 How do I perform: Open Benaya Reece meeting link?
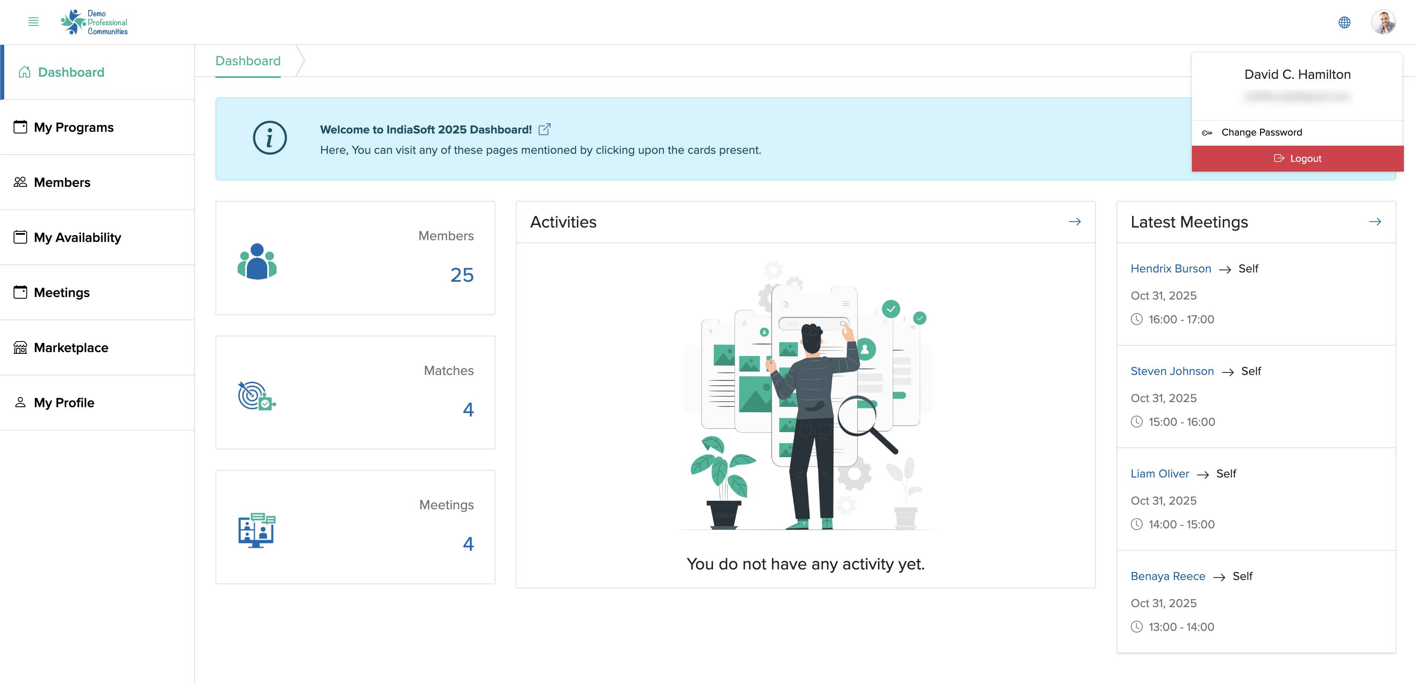1168,576
